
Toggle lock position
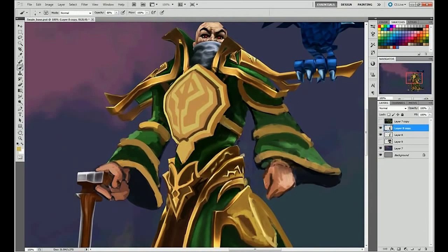pyautogui.click(x=398, y=114)
